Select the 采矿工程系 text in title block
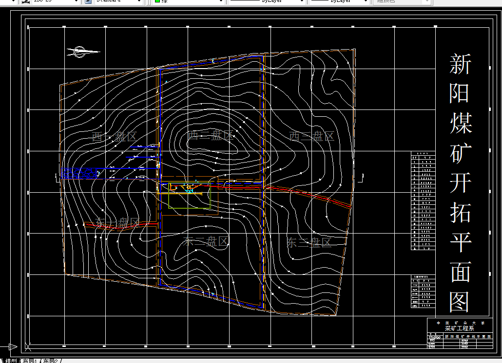 tap(459, 328)
